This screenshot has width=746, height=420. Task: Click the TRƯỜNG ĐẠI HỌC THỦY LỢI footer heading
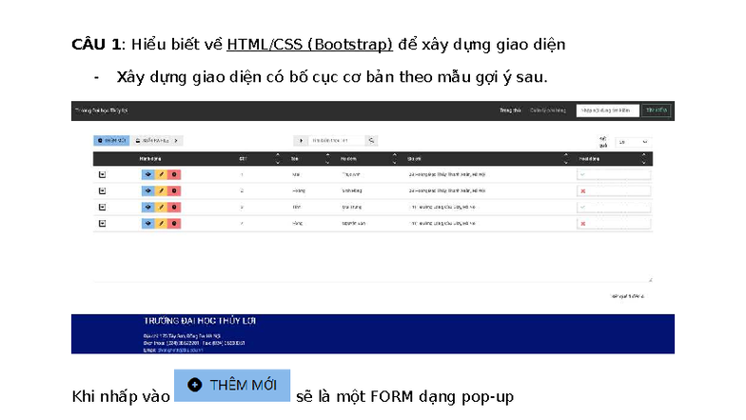pos(200,321)
